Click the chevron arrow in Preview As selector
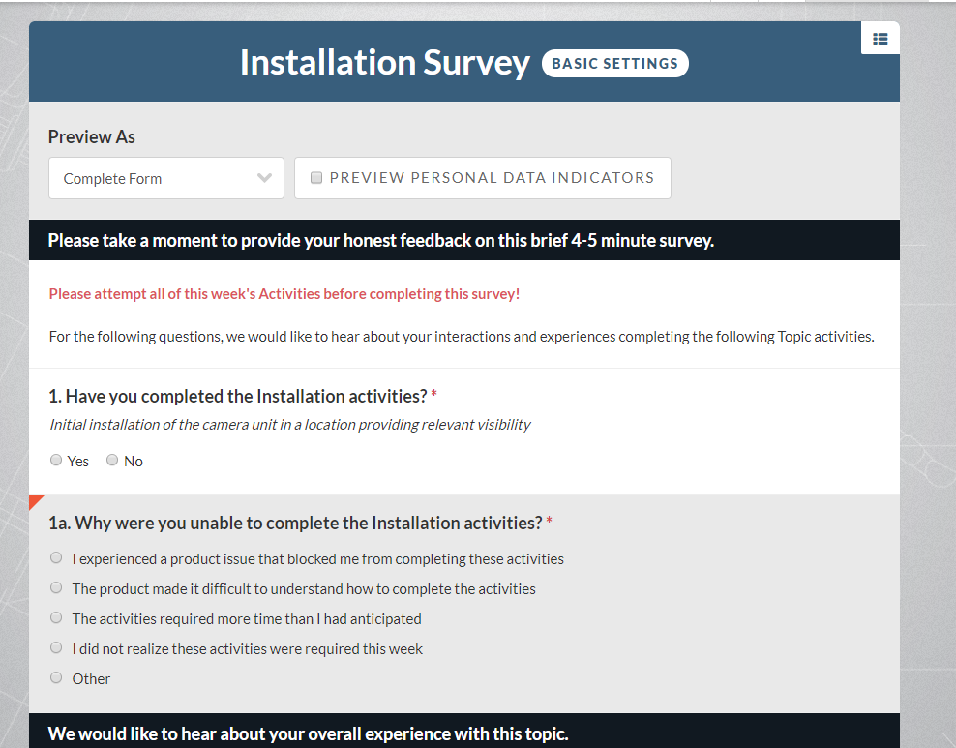The height and width of the screenshot is (748, 956). click(264, 178)
